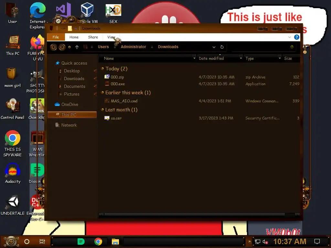Open the UNDERTALE Unity desktop icon
The height and width of the screenshot is (248, 331).
click(x=13, y=205)
